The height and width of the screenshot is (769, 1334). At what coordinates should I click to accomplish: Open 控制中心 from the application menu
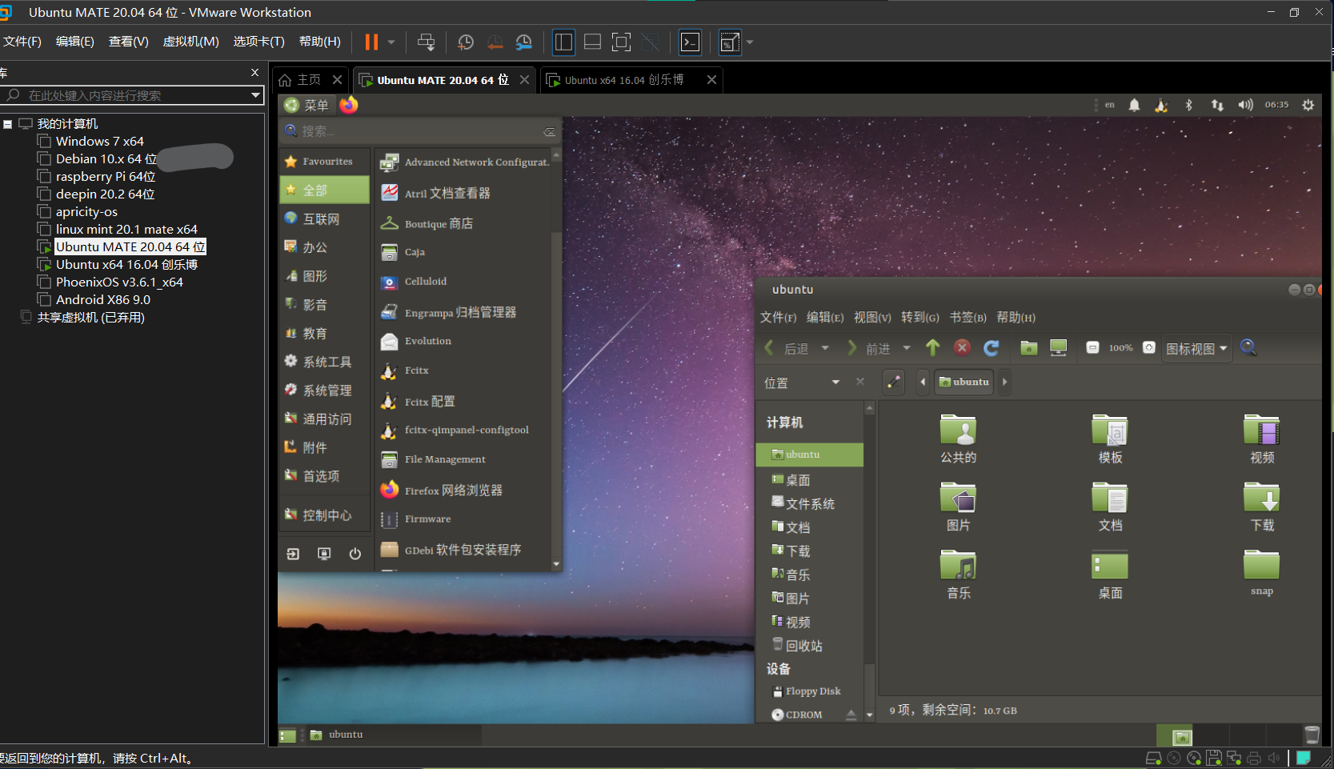[326, 515]
